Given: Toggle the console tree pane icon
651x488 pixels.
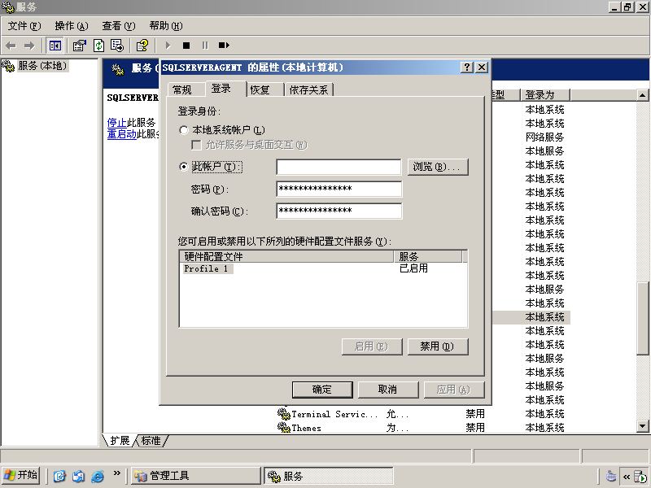Looking at the screenshot, I should click(55, 46).
